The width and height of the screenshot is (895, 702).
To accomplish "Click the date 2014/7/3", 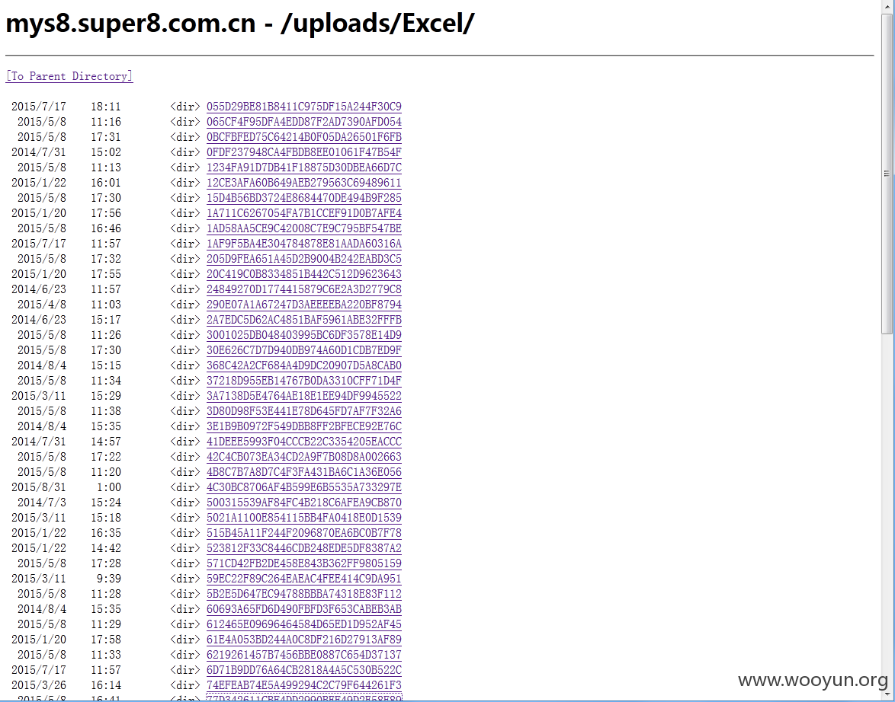I will tap(42, 503).
